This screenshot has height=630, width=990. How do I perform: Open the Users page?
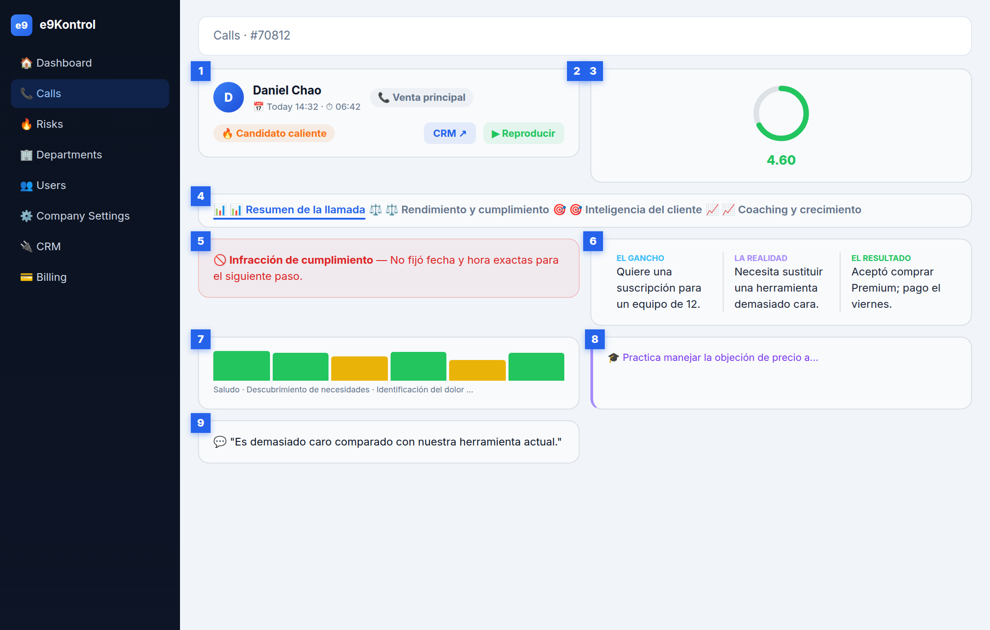click(x=90, y=185)
